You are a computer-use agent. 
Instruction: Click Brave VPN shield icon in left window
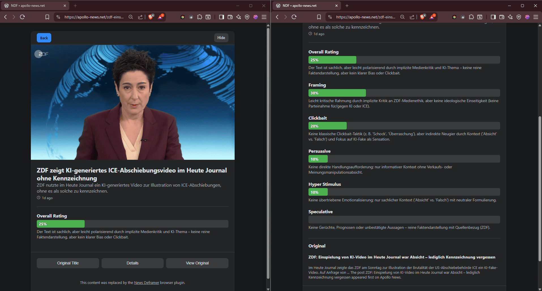coord(247,17)
